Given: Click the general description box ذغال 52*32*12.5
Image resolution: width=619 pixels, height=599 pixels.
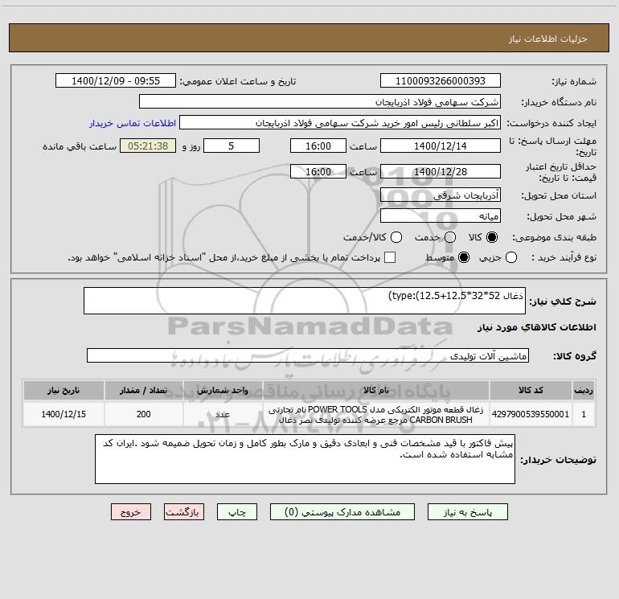Looking at the screenshot, I should (x=305, y=301).
